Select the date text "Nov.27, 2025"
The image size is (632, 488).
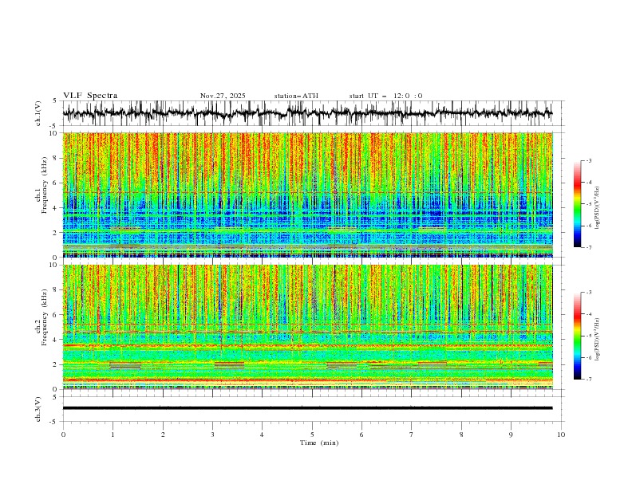point(223,96)
